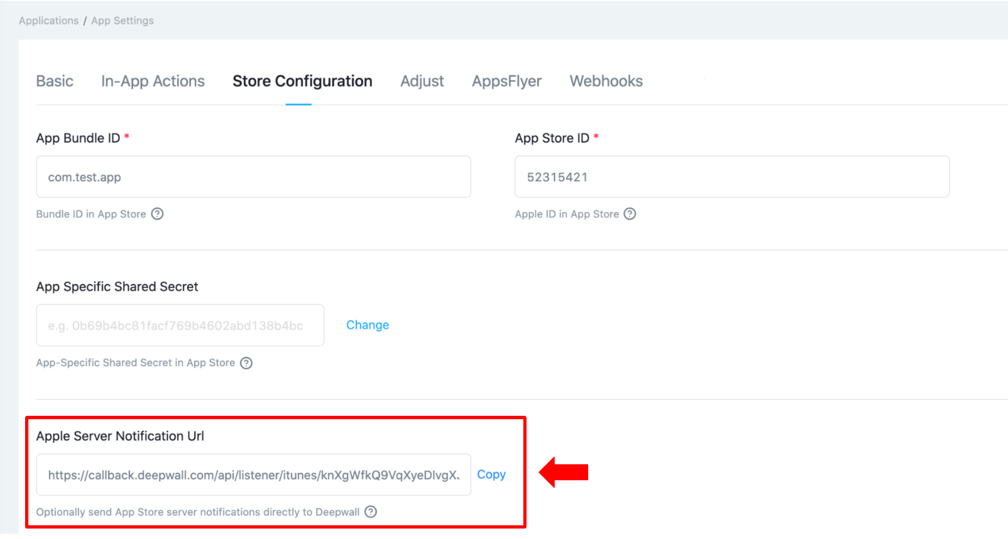Click the Apple Server Notification Url label

coord(120,436)
